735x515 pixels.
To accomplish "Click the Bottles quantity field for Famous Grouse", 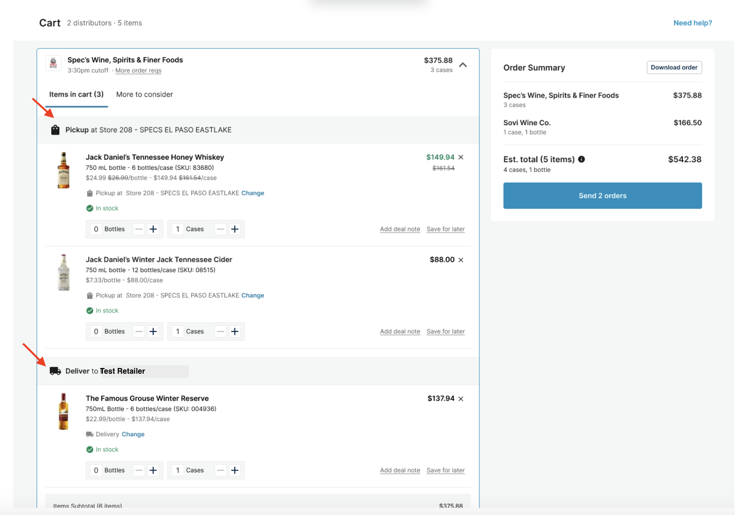I will coord(96,470).
